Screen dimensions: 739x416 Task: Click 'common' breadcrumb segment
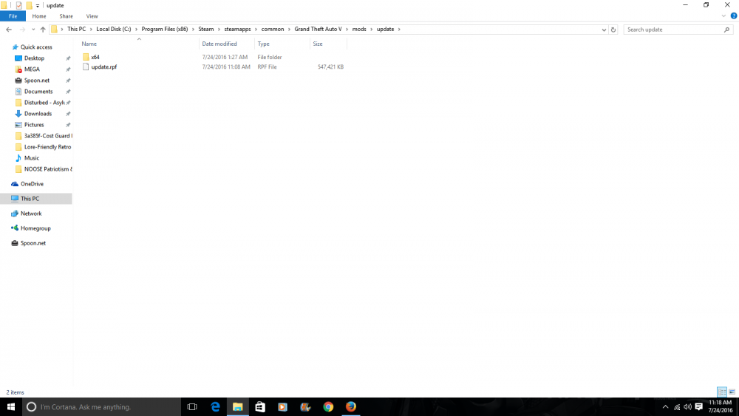click(273, 30)
